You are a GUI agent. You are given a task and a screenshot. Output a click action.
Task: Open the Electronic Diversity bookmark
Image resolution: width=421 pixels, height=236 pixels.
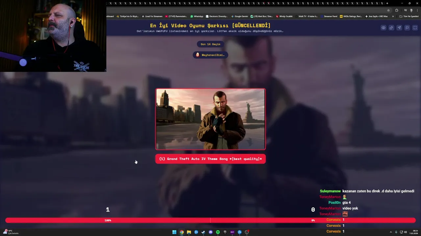[x=216, y=16]
